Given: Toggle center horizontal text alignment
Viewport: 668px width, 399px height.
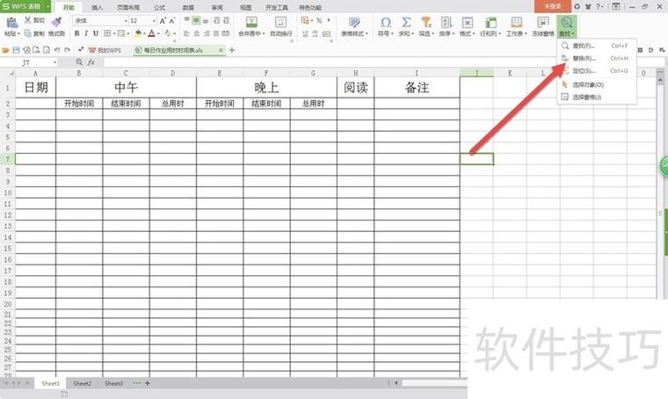Looking at the screenshot, I should (196, 33).
